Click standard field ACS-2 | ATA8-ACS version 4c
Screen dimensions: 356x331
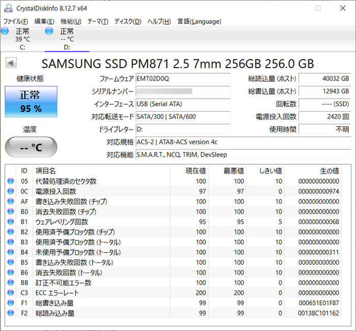244,142
